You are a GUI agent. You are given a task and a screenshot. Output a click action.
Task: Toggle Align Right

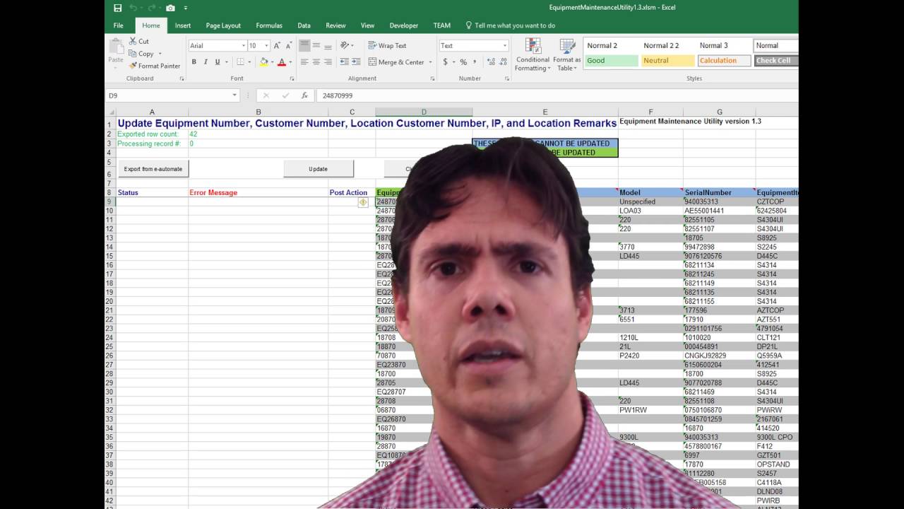click(x=328, y=62)
